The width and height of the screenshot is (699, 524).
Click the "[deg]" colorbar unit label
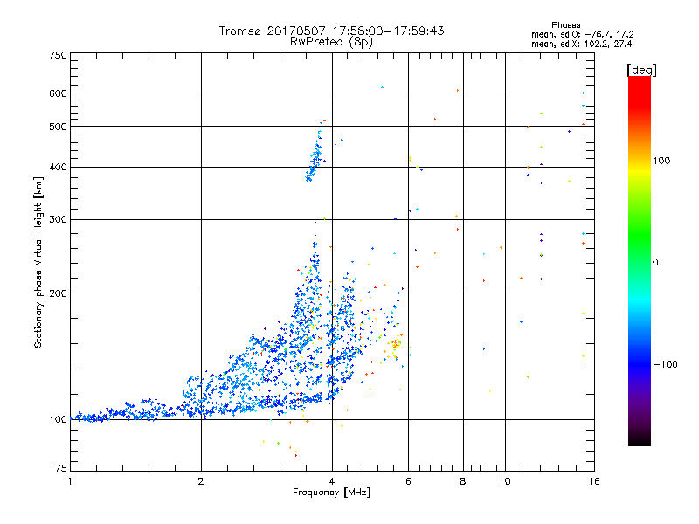(641, 70)
